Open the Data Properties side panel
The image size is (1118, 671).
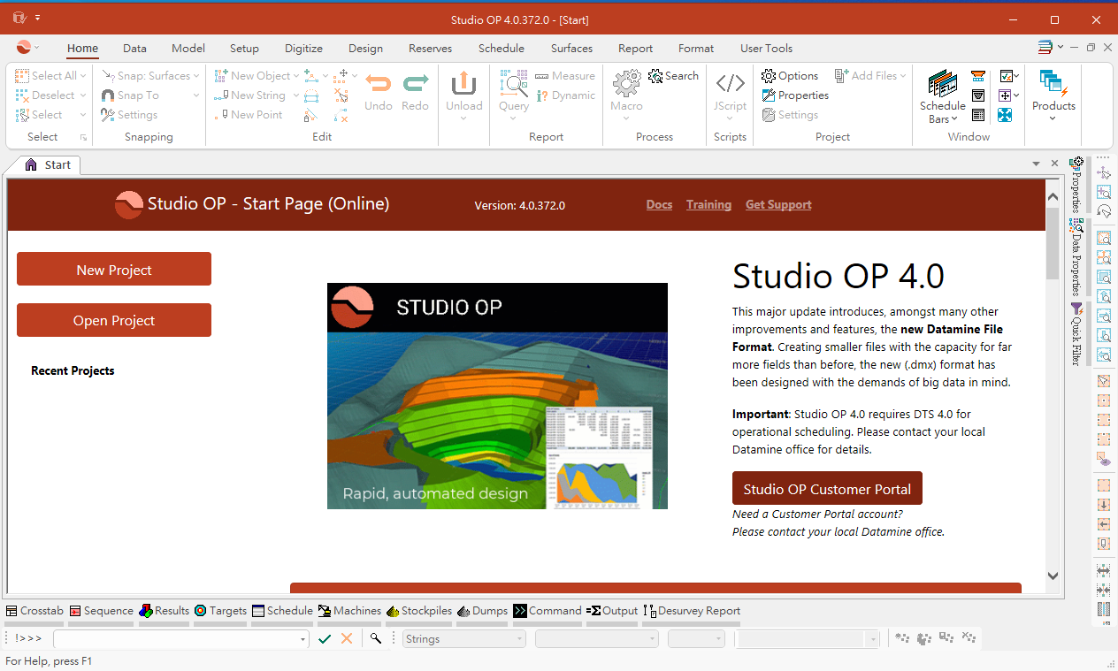[x=1076, y=257]
